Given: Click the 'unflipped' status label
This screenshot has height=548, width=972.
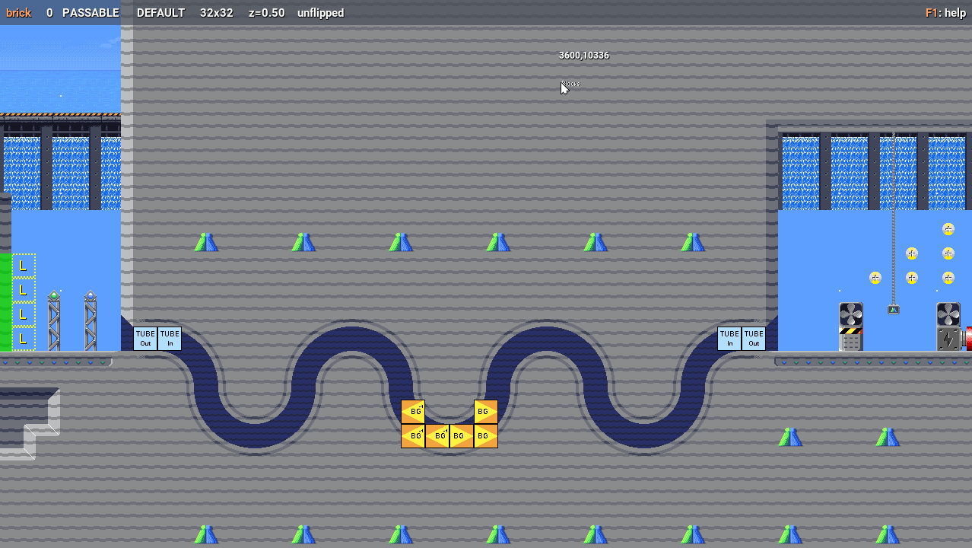Looking at the screenshot, I should pos(320,13).
